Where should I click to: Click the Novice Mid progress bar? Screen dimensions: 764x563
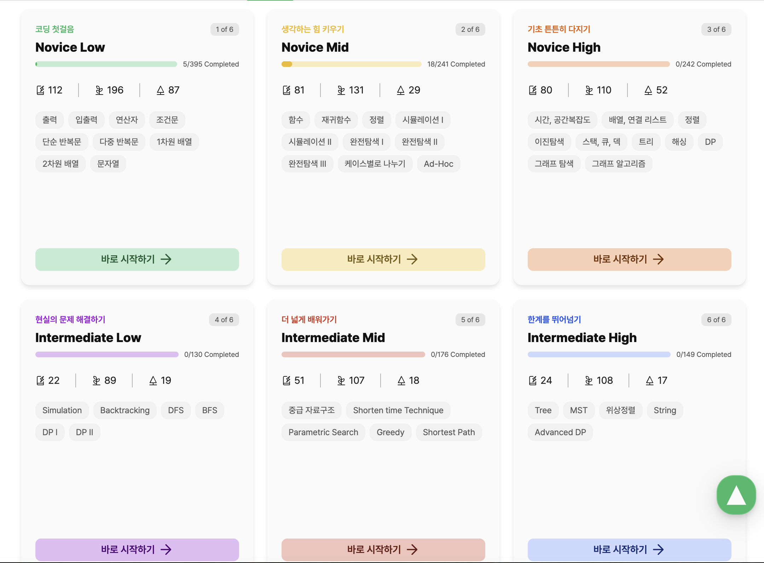[x=351, y=64]
